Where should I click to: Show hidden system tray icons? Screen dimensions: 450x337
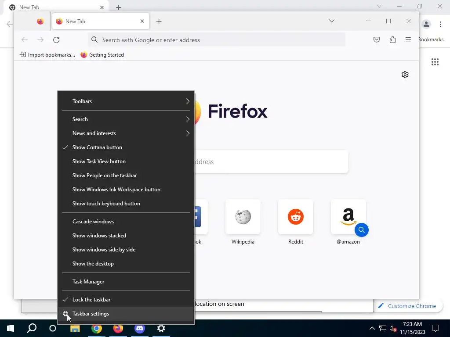[x=372, y=328]
